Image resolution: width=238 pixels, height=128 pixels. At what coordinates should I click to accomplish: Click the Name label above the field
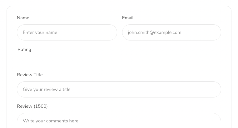(23, 18)
